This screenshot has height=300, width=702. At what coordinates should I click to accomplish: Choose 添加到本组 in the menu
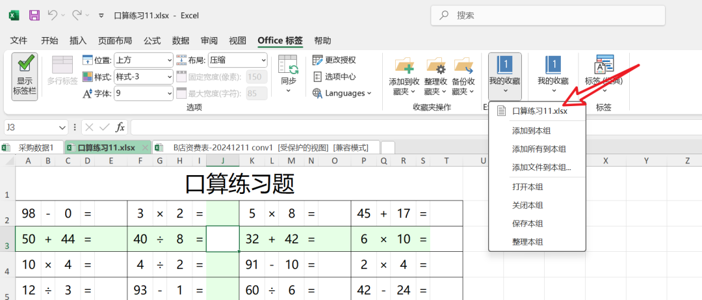pos(537,131)
